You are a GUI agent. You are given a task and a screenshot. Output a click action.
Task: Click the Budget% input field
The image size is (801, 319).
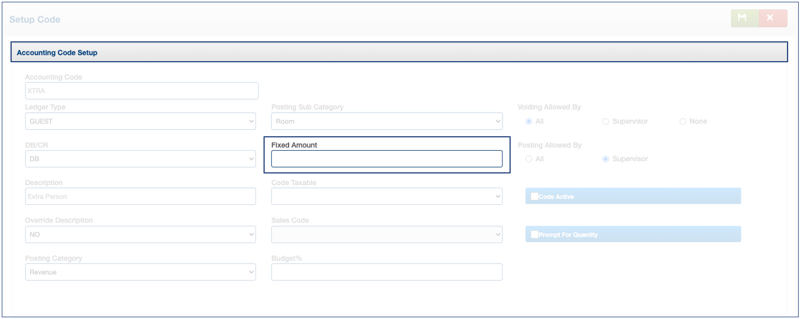[x=387, y=272]
